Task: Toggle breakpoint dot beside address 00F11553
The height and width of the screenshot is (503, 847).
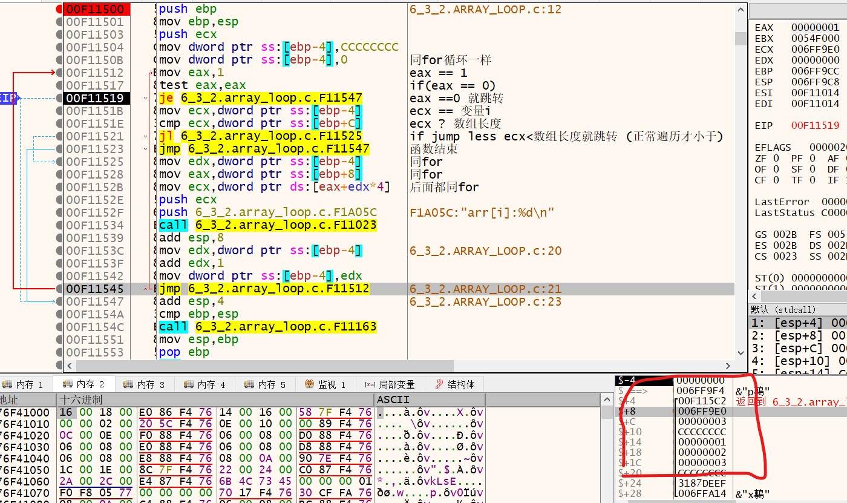Action: click(x=59, y=352)
